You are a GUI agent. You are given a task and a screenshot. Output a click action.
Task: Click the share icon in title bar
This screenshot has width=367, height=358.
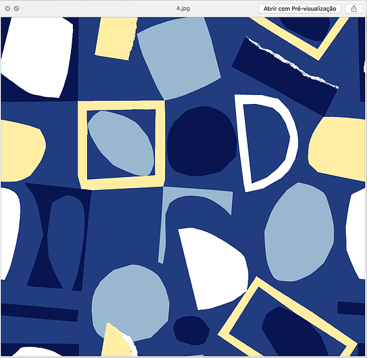point(353,8)
